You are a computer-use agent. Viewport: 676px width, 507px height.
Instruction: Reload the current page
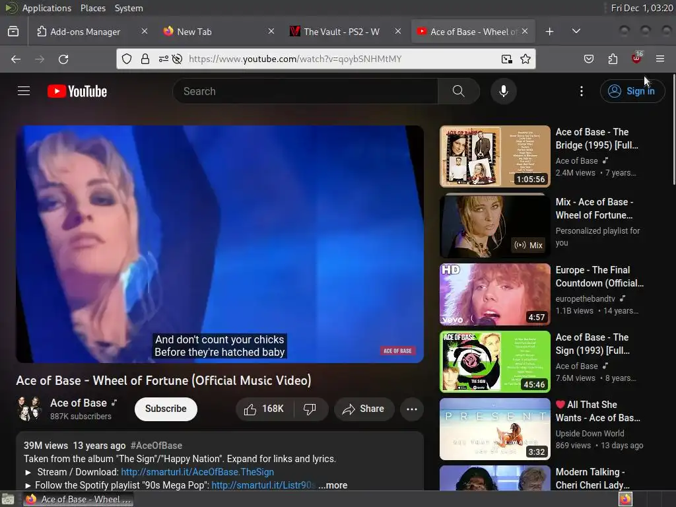click(63, 59)
